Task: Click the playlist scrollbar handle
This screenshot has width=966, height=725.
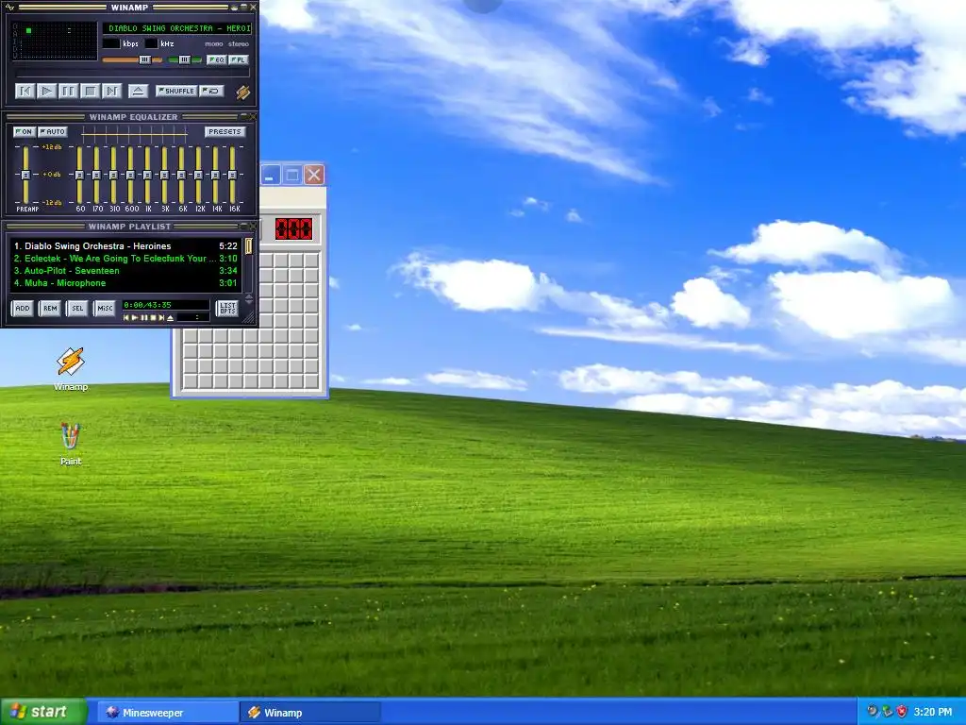Action: [249, 246]
